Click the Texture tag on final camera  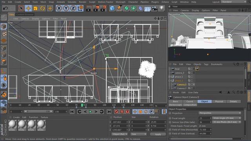(x=197, y=69)
